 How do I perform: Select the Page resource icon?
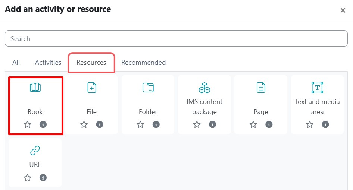click(261, 88)
